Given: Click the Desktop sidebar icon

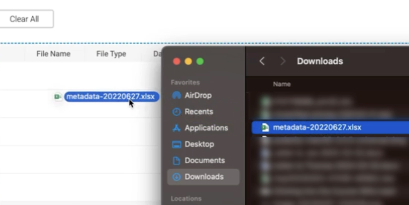Looking at the screenshot, I should pos(176,145).
